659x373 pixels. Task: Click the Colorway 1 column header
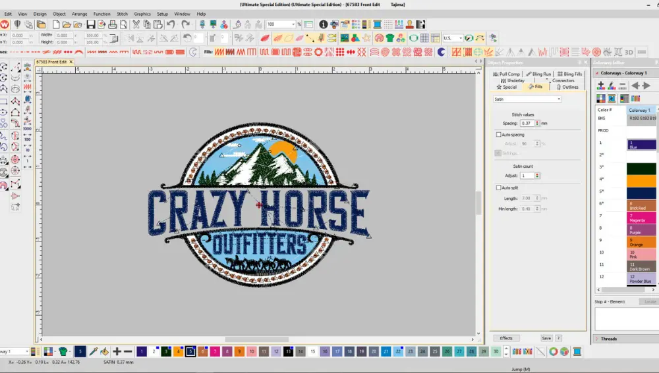[x=641, y=110]
